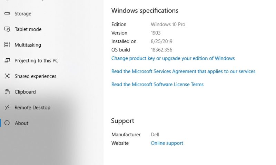Click the Remote Desktop icon
Screen dimensions: 276x165
point(7,108)
